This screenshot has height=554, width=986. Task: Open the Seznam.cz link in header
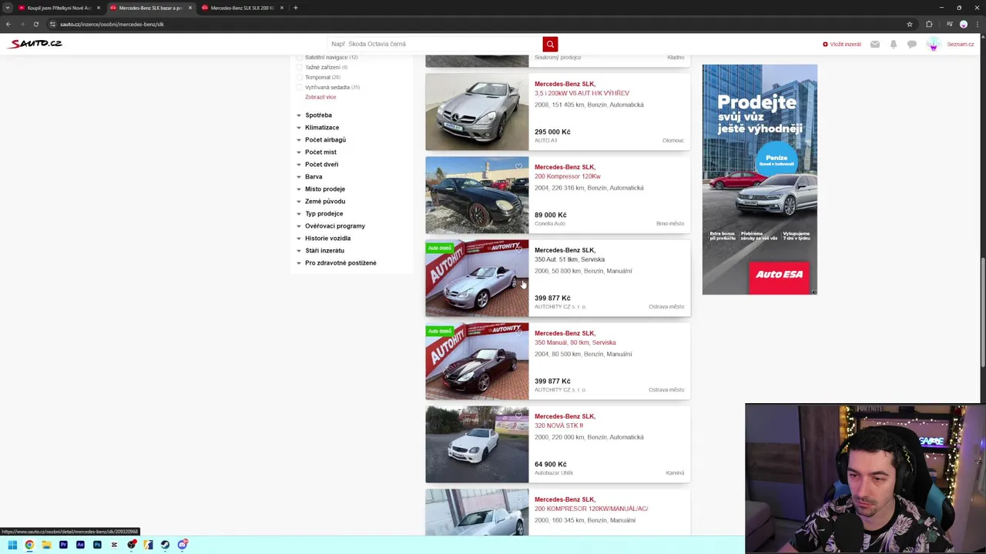(x=961, y=44)
